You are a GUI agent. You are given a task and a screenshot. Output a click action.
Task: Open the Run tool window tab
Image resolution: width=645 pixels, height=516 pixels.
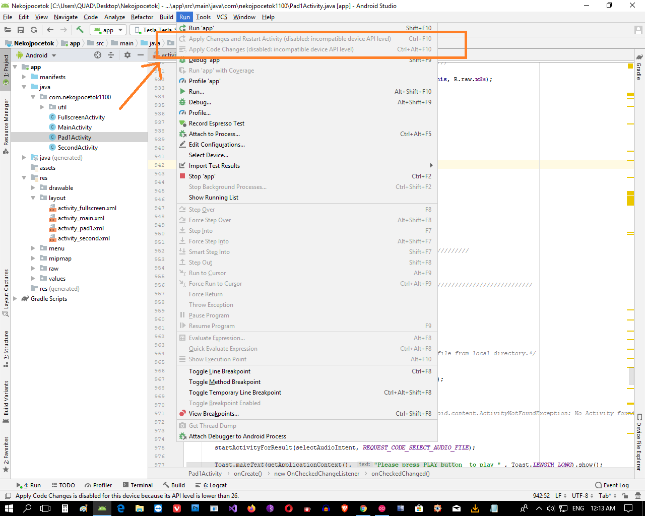coord(29,485)
